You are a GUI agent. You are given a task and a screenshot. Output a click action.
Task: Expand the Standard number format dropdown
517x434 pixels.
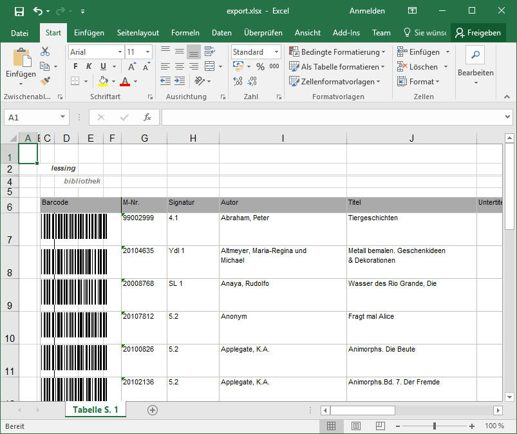pyautogui.click(x=277, y=52)
